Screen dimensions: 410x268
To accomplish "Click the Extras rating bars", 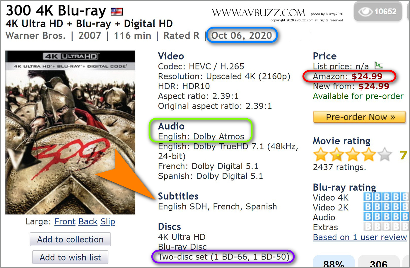I will pyautogui.click(x=386, y=227).
